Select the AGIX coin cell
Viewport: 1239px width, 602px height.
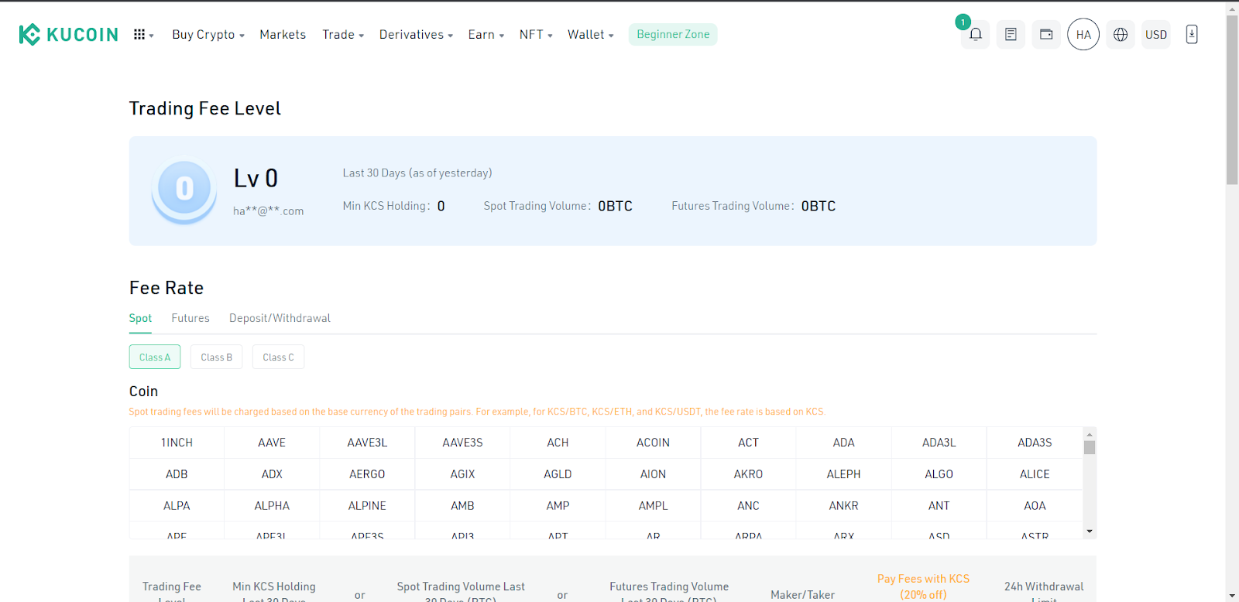tap(462, 474)
